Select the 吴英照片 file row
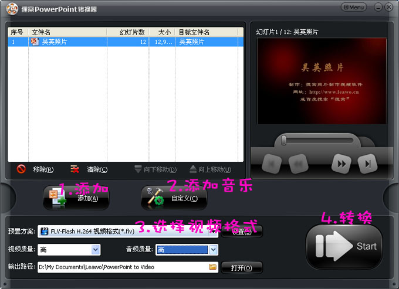The image size is (399, 289). pos(126,42)
